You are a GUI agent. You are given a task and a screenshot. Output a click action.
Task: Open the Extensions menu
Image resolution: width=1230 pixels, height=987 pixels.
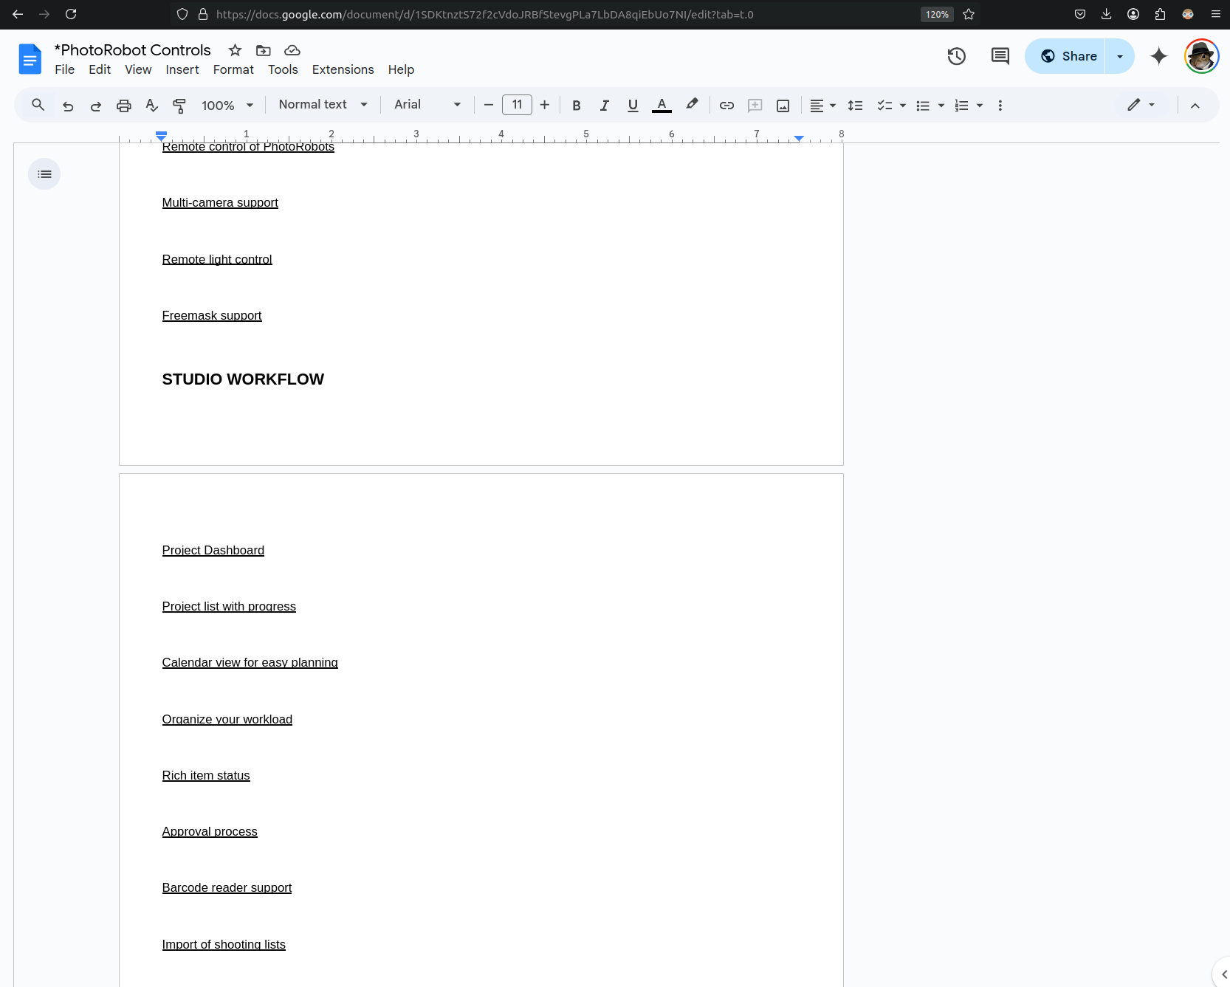343,69
